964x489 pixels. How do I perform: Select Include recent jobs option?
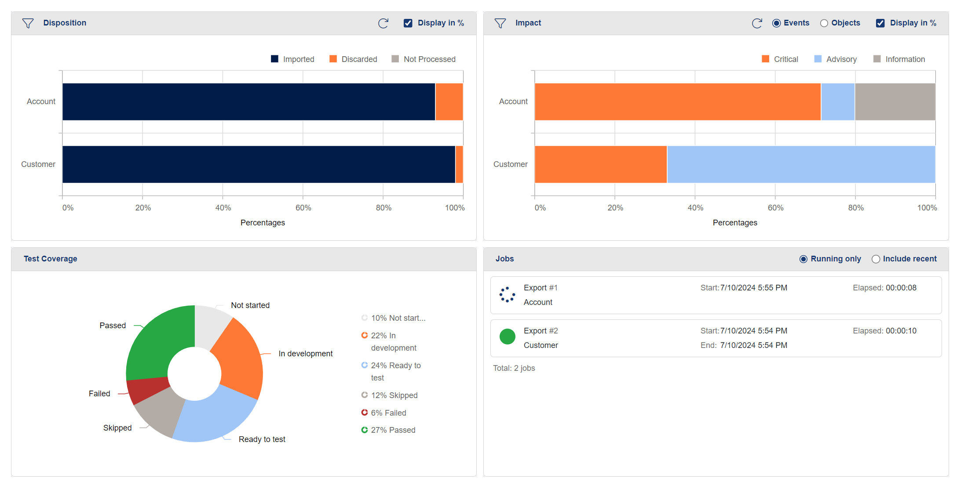pyautogui.click(x=876, y=259)
